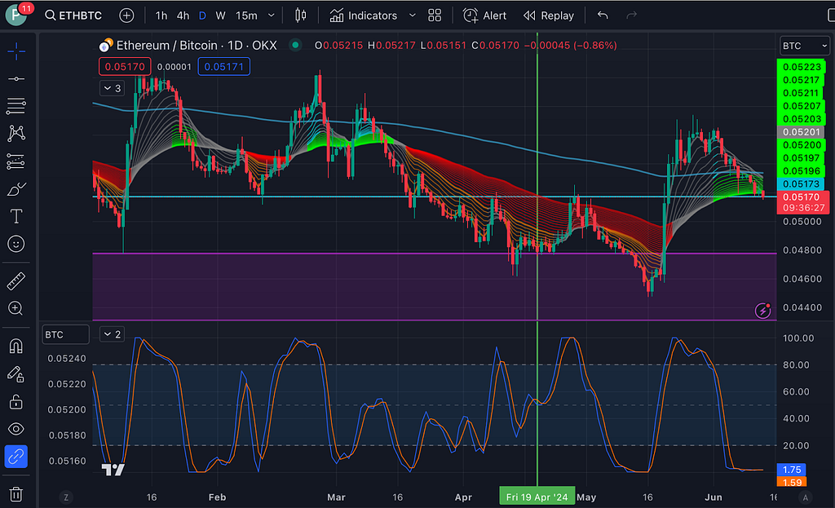The image size is (835, 508).
Task: Expand favorite indicators dropdown arrow
Action: (412, 15)
